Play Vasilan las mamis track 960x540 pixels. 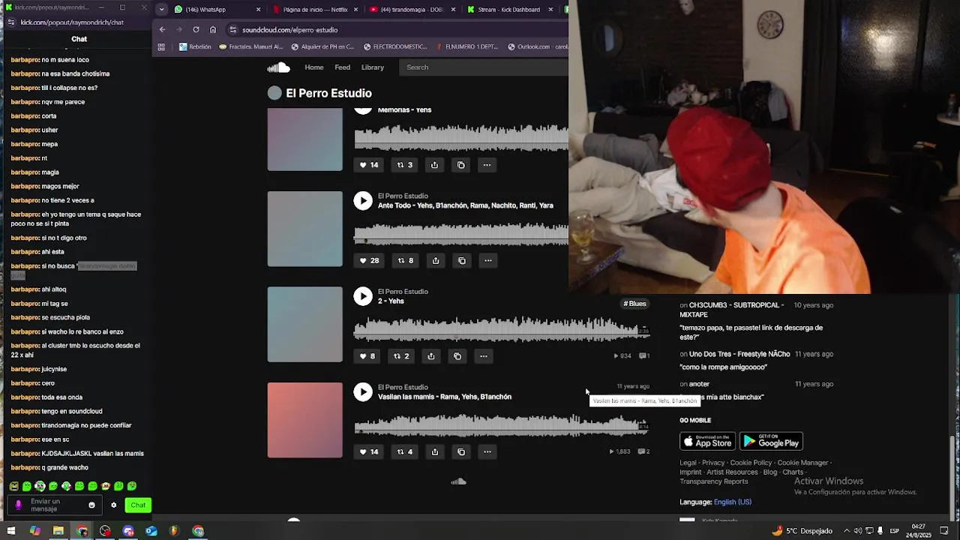click(363, 391)
